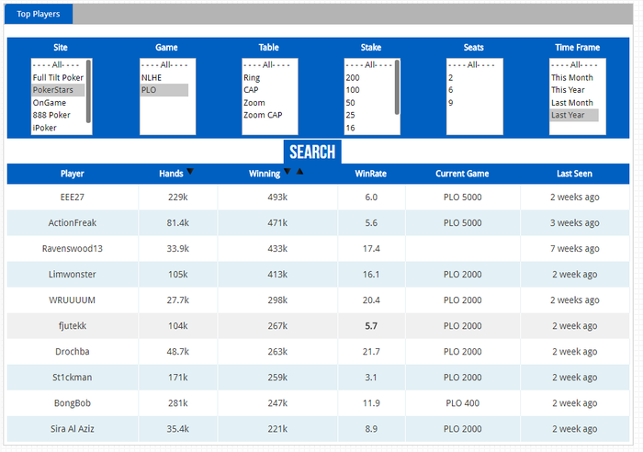Open player ActionFreak's row
The width and height of the screenshot is (643, 452).
coord(318,222)
